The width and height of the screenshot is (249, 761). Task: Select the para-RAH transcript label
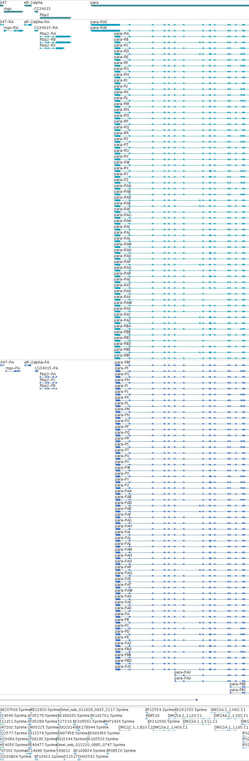click(x=123, y=221)
